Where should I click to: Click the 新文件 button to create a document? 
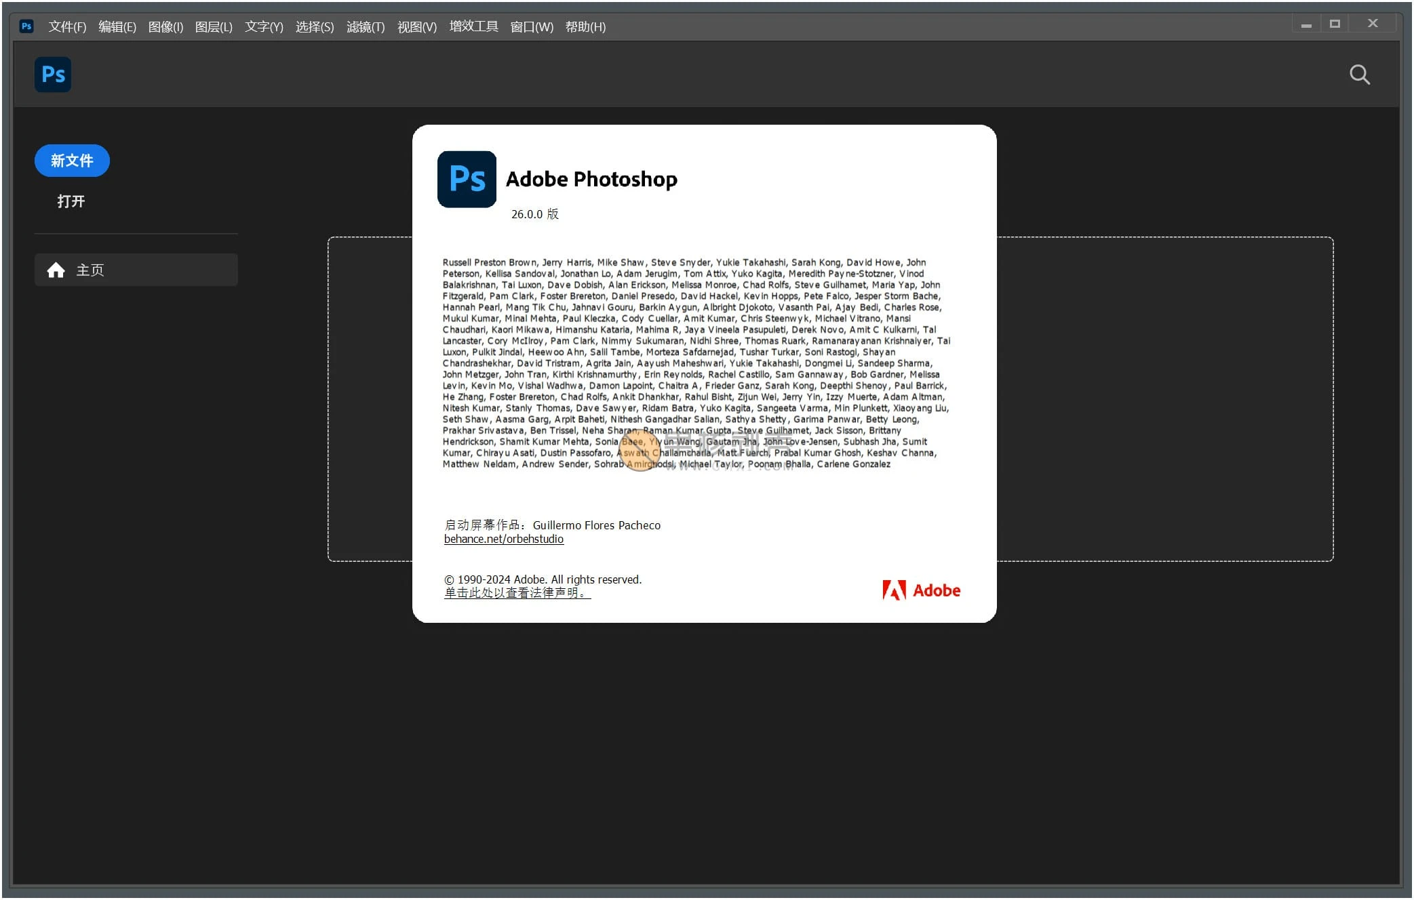72,161
